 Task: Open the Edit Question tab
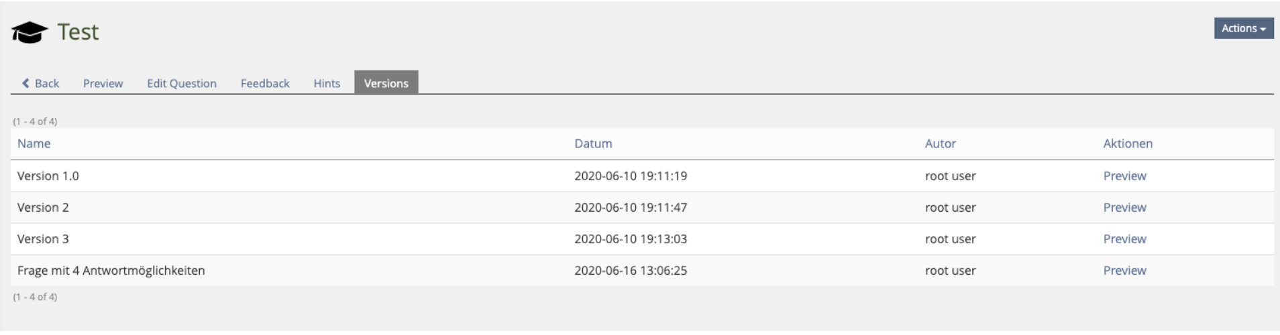pos(182,83)
